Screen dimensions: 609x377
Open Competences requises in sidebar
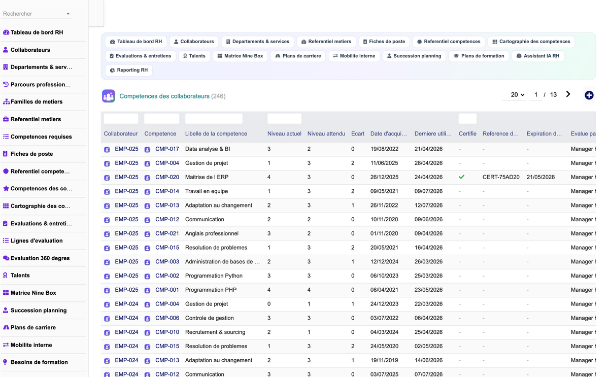(x=41, y=136)
